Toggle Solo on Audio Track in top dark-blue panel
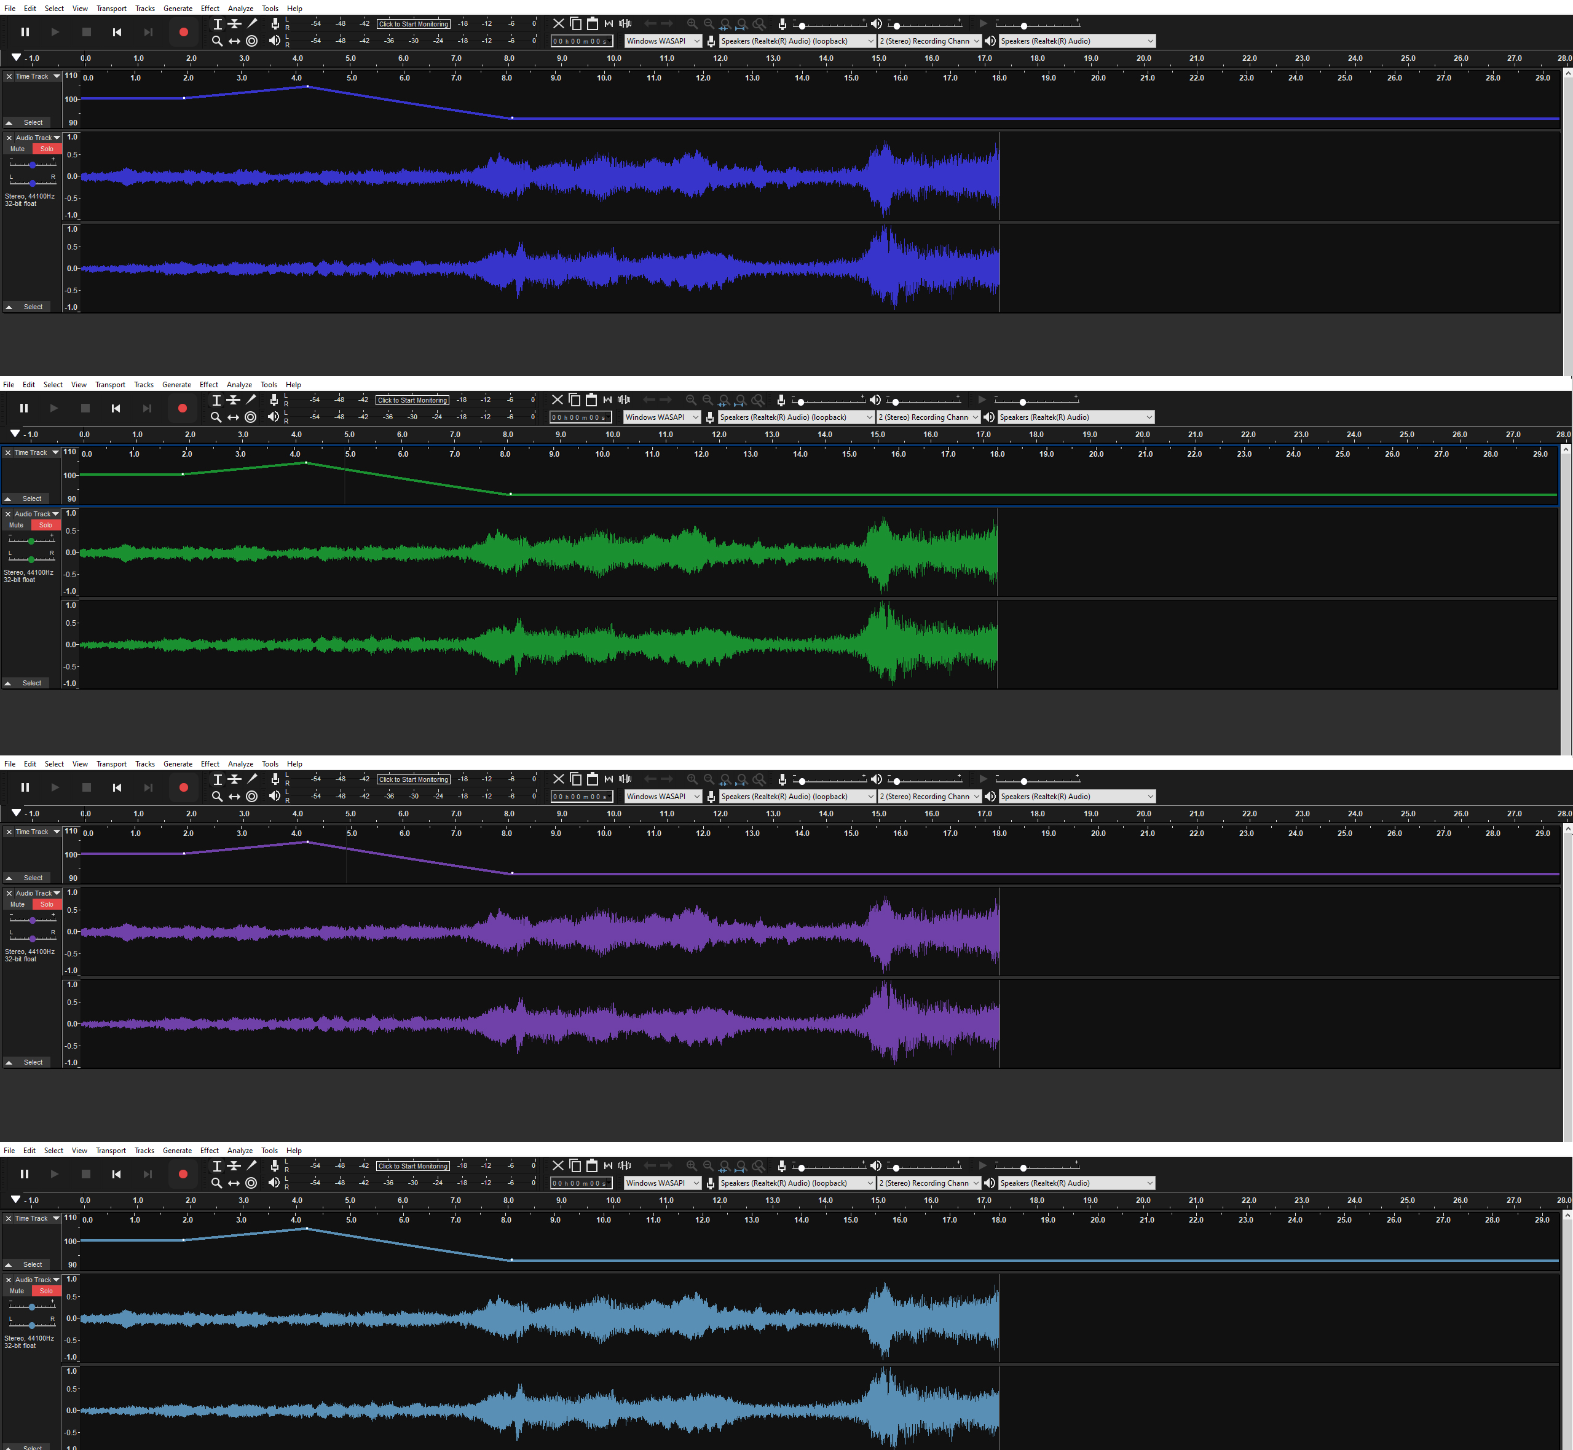The width and height of the screenshot is (1573, 1450). (x=47, y=149)
